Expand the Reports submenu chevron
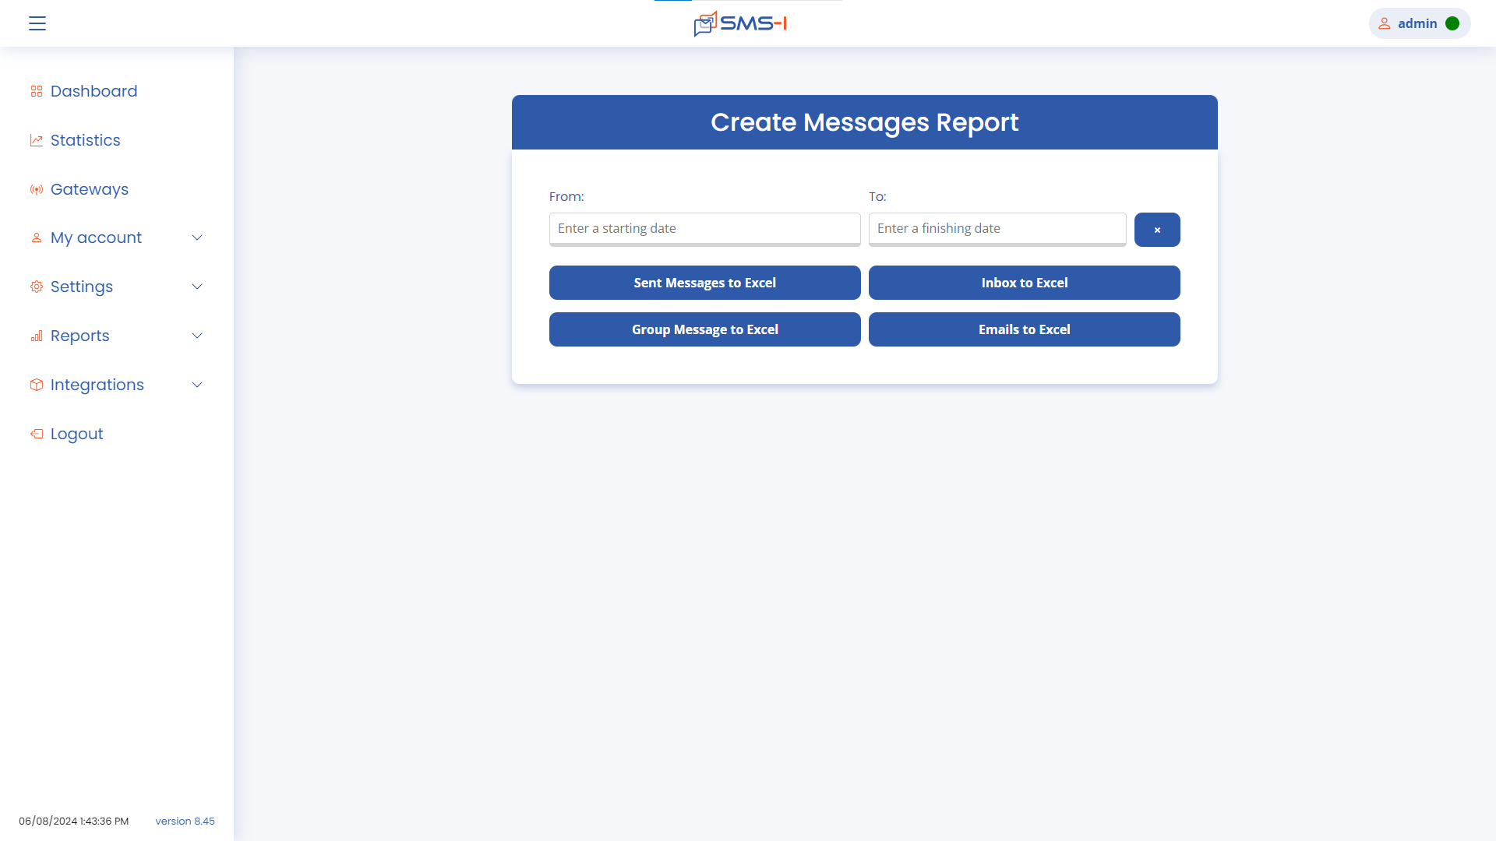The width and height of the screenshot is (1496, 841). click(x=197, y=336)
